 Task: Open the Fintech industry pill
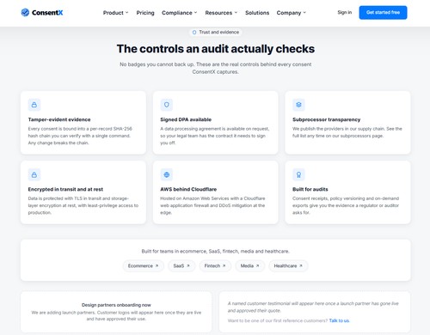click(215, 265)
